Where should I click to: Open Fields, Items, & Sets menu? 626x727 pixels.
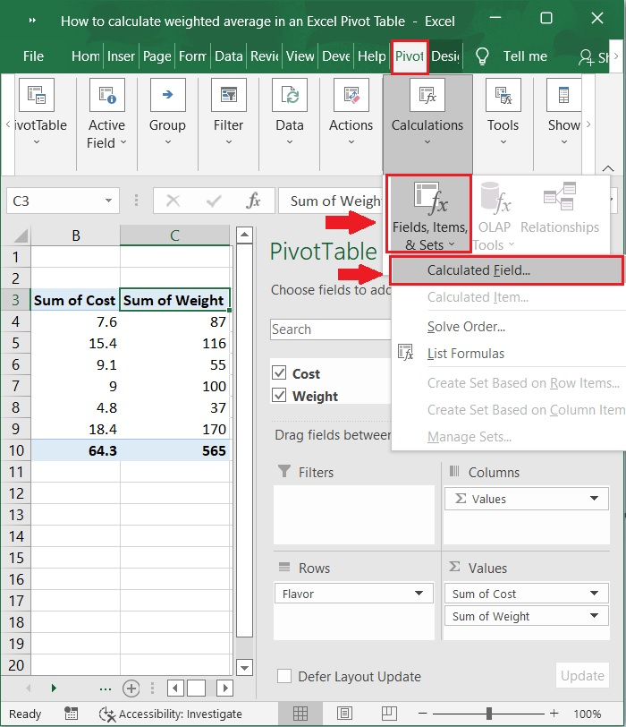(x=429, y=214)
